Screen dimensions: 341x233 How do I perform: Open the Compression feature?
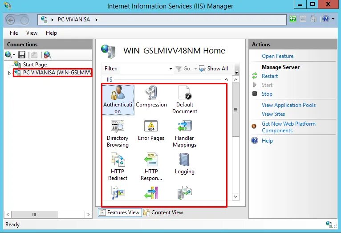(x=151, y=97)
